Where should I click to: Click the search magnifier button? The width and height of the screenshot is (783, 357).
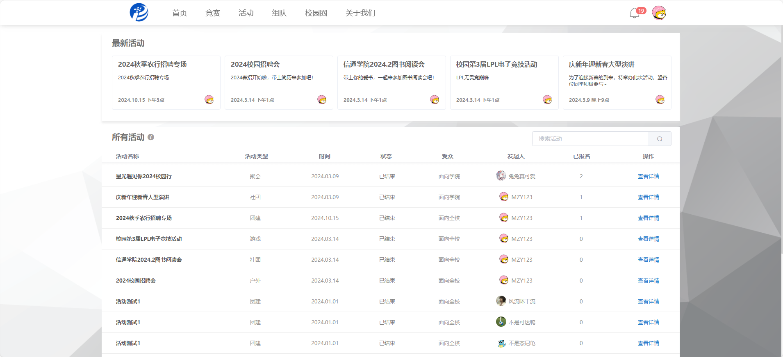point(659,139)
